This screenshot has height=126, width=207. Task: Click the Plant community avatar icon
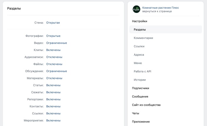coord(136,9)
